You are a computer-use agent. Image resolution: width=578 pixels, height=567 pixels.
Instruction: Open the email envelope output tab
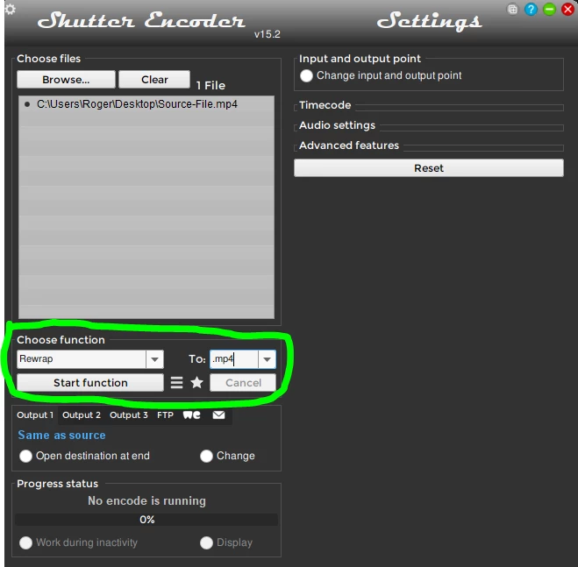tap(218, 415)
